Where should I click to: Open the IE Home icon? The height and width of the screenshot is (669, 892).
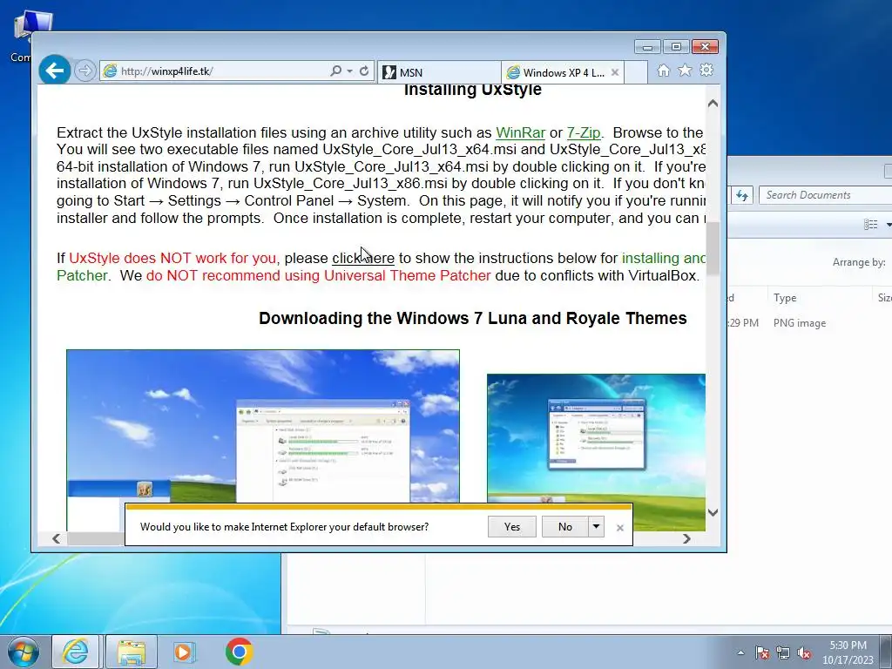pyautogui.click(x=663, y=71)
